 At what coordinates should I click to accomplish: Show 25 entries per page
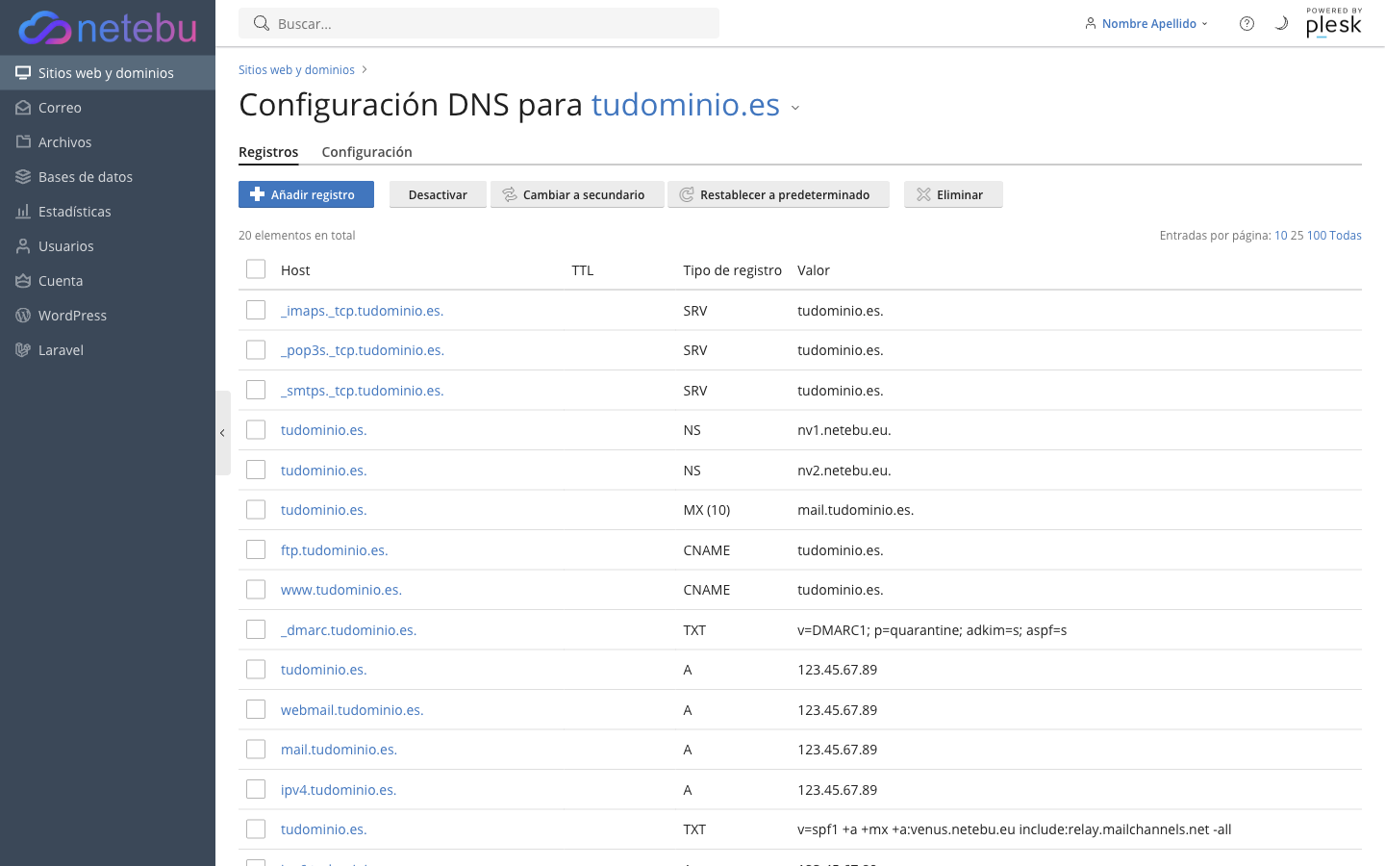coord(1297,236)
